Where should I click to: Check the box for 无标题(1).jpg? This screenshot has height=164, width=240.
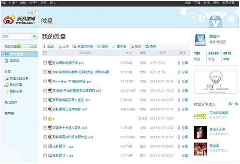[x=45, y=156]
